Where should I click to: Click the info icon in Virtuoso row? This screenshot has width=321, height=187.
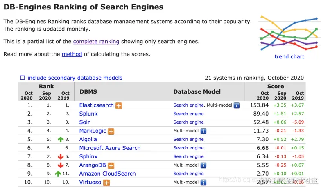pyautogui.click(x=203, y=183)
